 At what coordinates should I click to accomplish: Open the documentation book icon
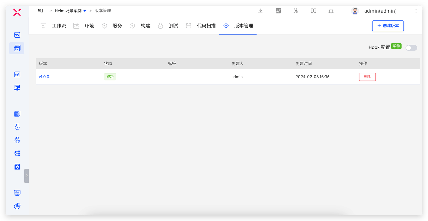(313, 11)
